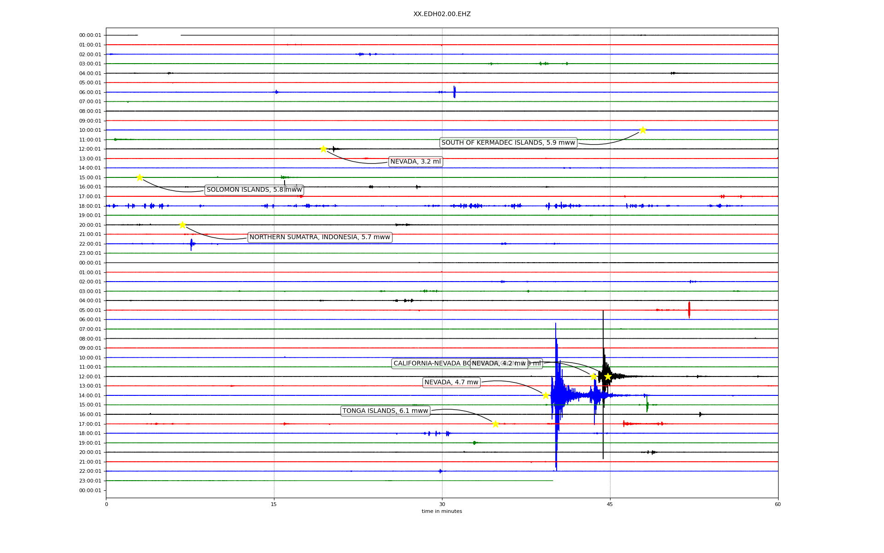This screenshot has height=553, width=884.
Task: Click the Tonga Islands 6.1 star marker
Action: (495, 424)
